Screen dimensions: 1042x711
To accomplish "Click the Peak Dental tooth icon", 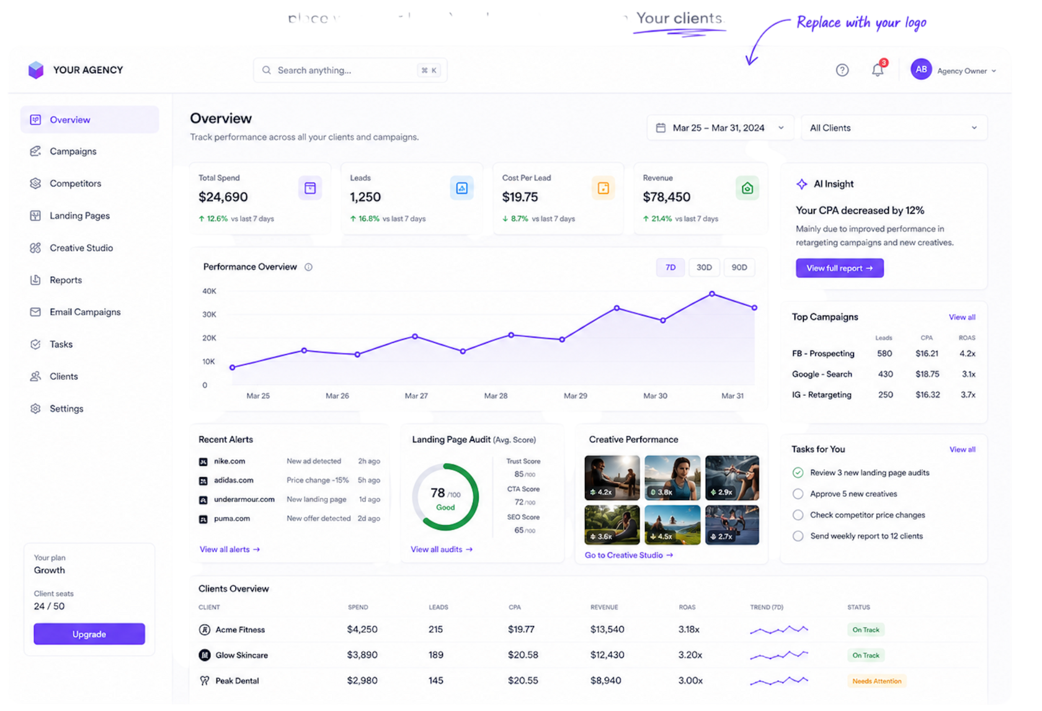I will click(x=205, y=681).
